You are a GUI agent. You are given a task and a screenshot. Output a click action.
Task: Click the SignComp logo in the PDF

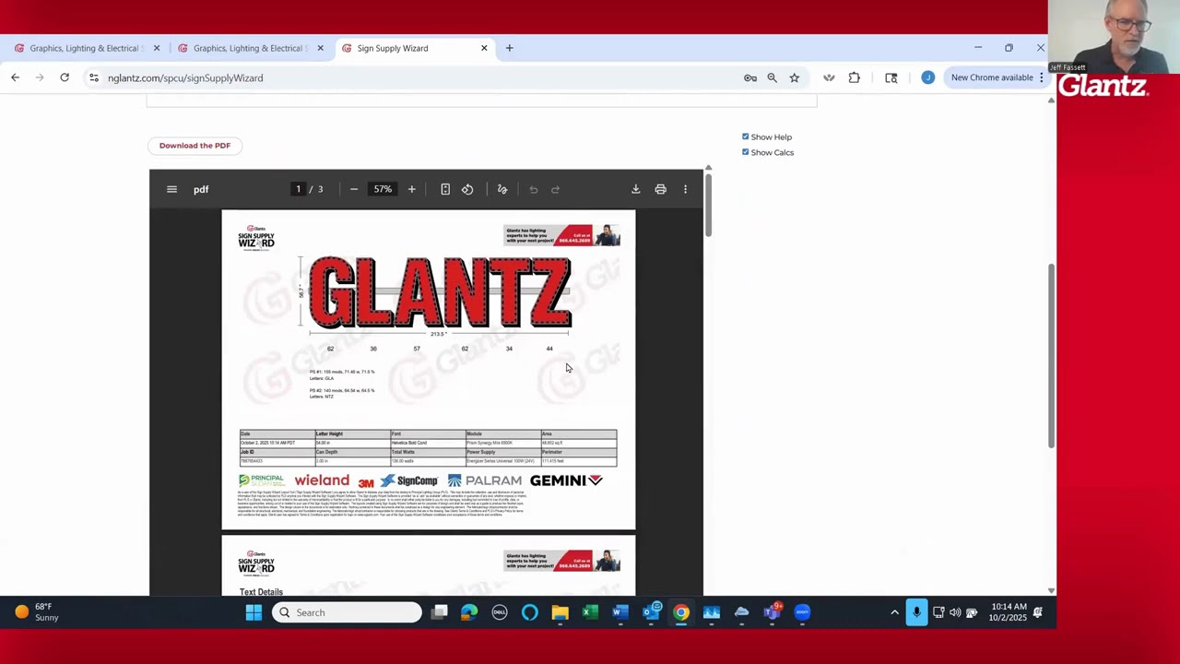[409, 480]
